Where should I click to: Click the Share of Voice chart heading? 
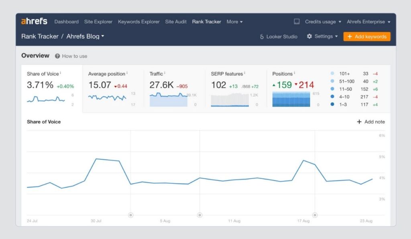[44, 122]
